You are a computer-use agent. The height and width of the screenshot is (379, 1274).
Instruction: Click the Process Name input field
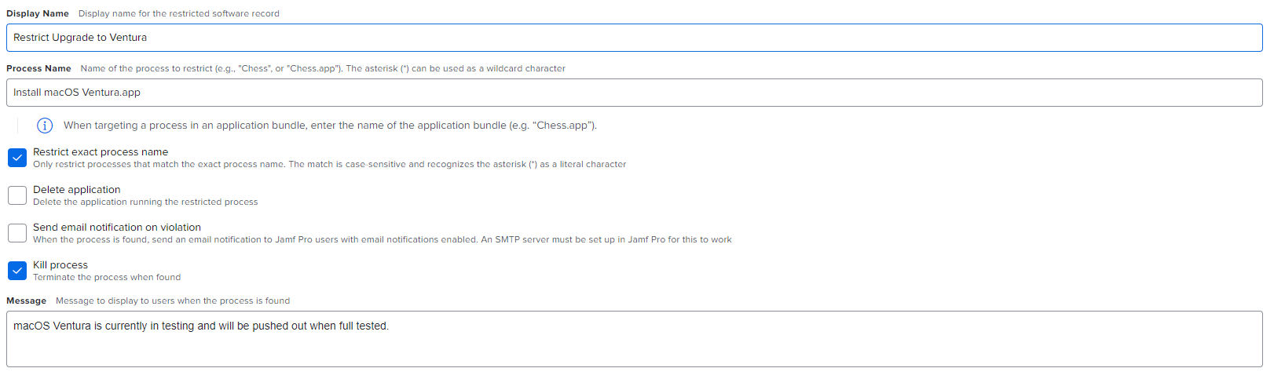coord(634,93)
